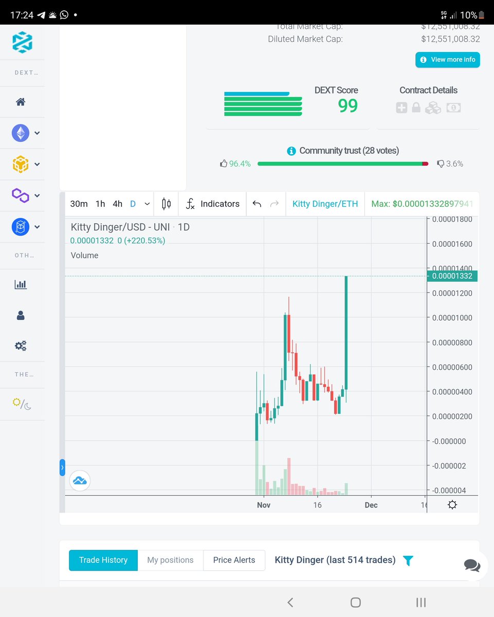Click the money bill contract detail icon

pos(453,107)
